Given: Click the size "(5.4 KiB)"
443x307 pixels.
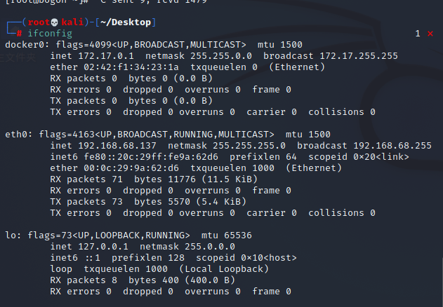Looking at the screenshot, I should (x=221, y=202).
